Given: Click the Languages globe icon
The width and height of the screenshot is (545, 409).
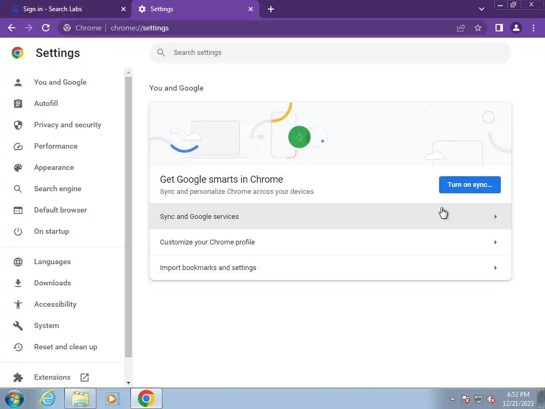Looking at the screenshot, I should (x=18, y=262).
